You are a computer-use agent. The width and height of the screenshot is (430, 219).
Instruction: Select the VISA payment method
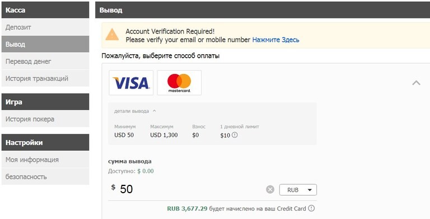tap(131, 82)
